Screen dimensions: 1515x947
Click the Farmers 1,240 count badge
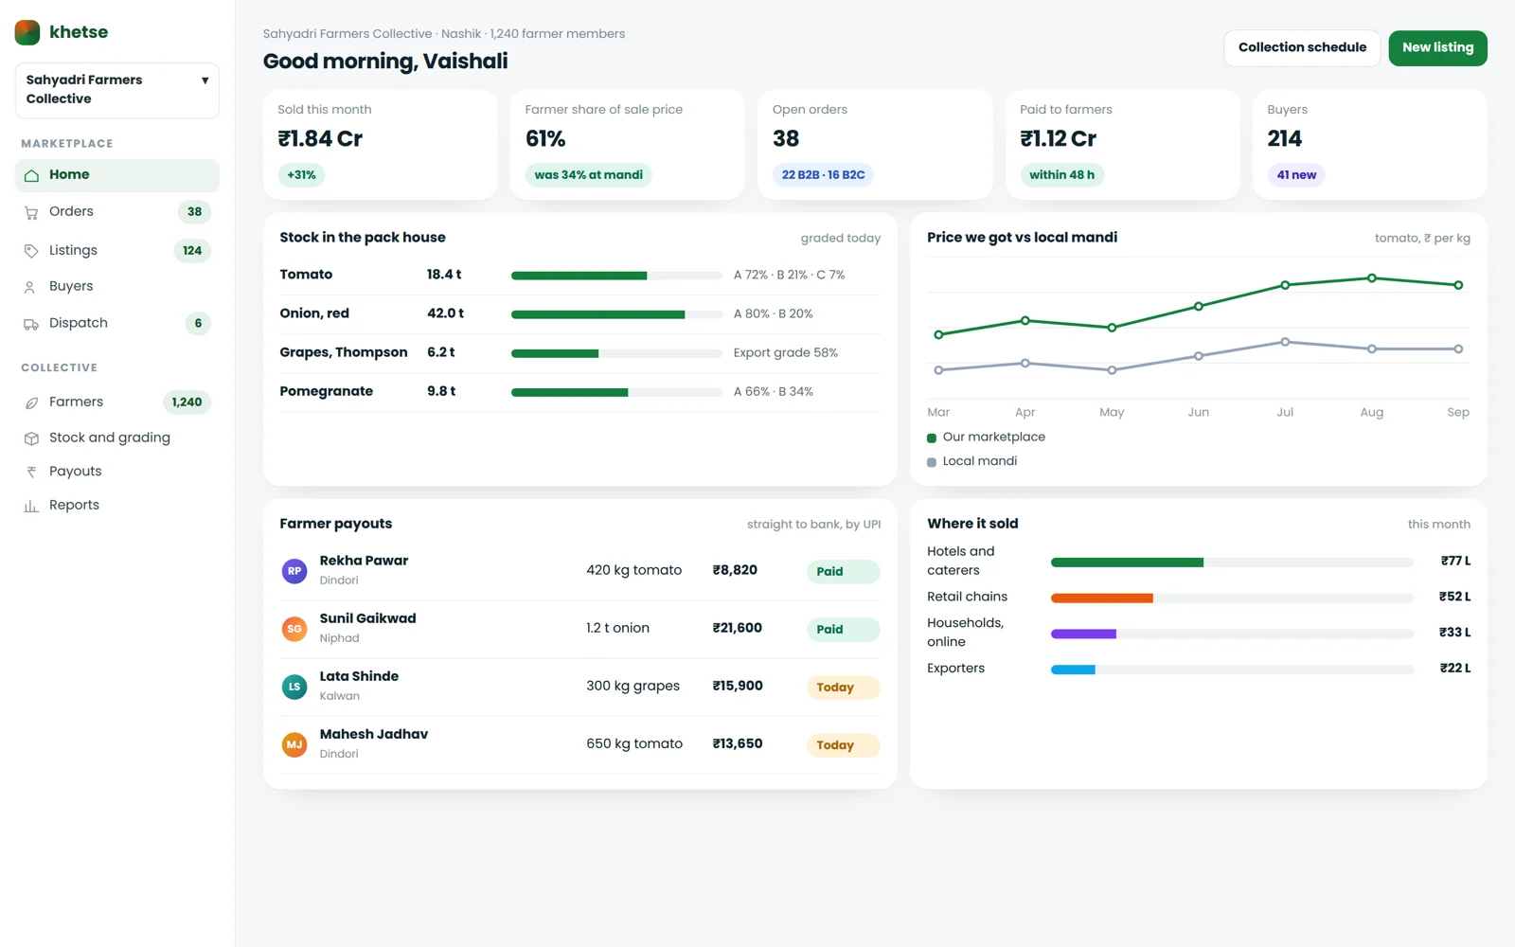point(187,402)
